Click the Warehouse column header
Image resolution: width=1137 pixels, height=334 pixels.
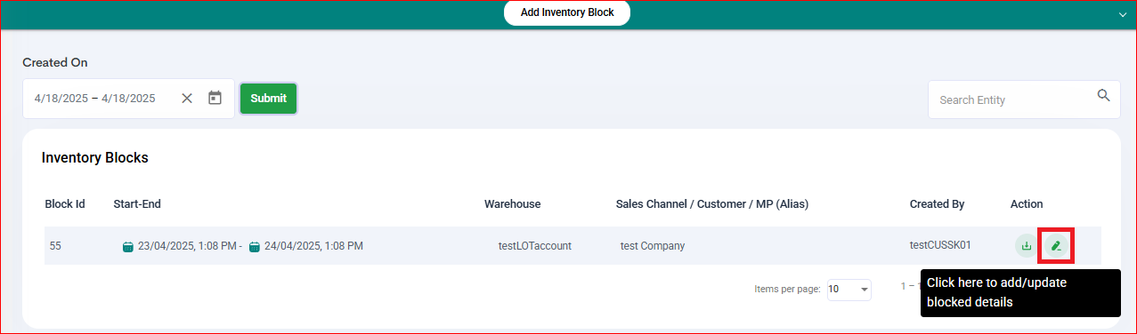click(512, 204)
